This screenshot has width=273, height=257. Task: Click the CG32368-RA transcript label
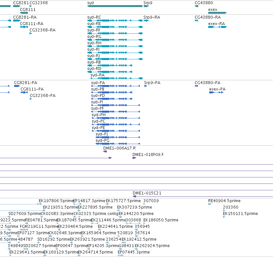(x=42, y=30)
